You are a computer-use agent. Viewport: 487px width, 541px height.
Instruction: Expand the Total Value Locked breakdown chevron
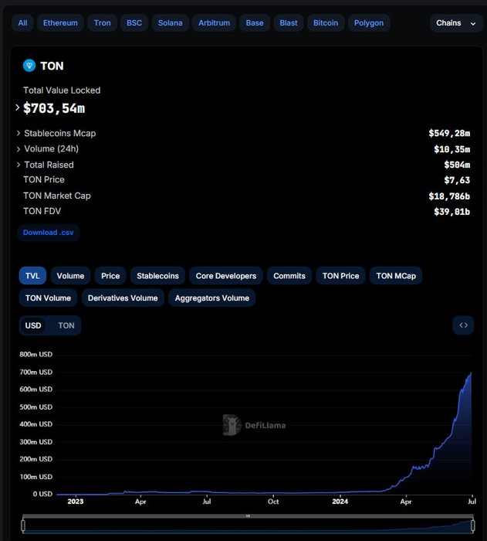click(x=17, y=107)
